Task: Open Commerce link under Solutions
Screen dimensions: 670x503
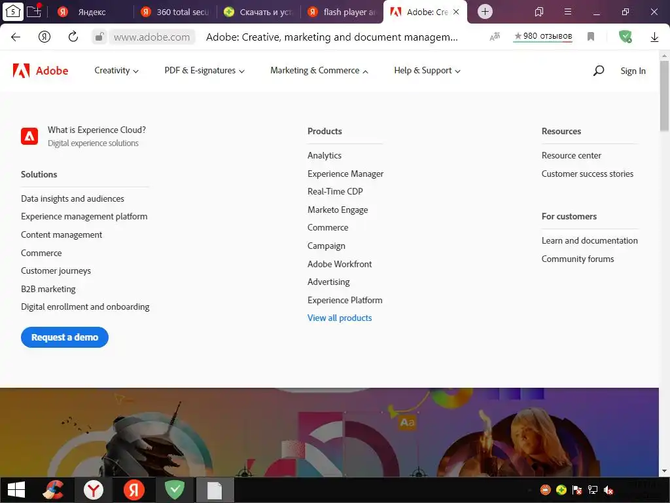Action: 41,253
